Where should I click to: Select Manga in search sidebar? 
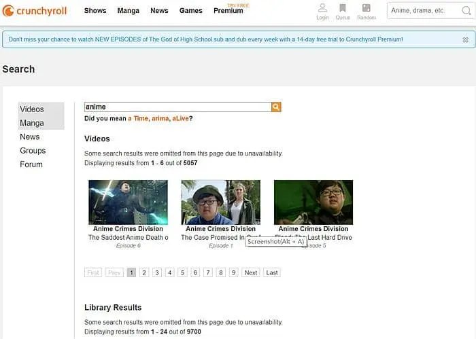tap(41, 123)
